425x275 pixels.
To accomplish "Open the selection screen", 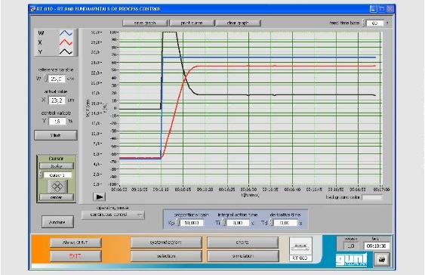I will pos(166,256).
